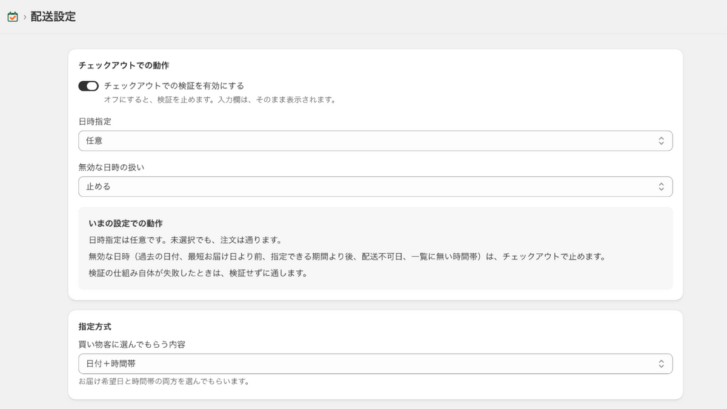Click the help text お届け希望日と時間帯の両方を選んでもらいます。
The width and height of the screenshot is (727, 409).
(164, 382)
